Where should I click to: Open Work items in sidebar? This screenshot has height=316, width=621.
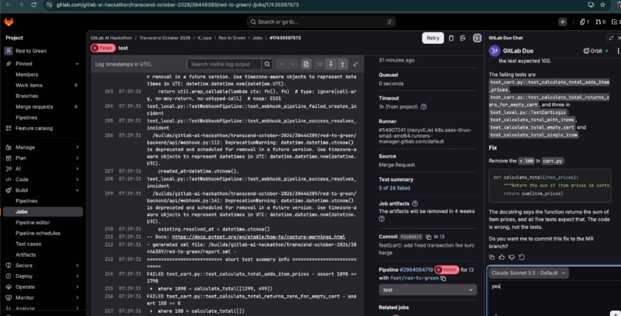[x=29, y=85]
